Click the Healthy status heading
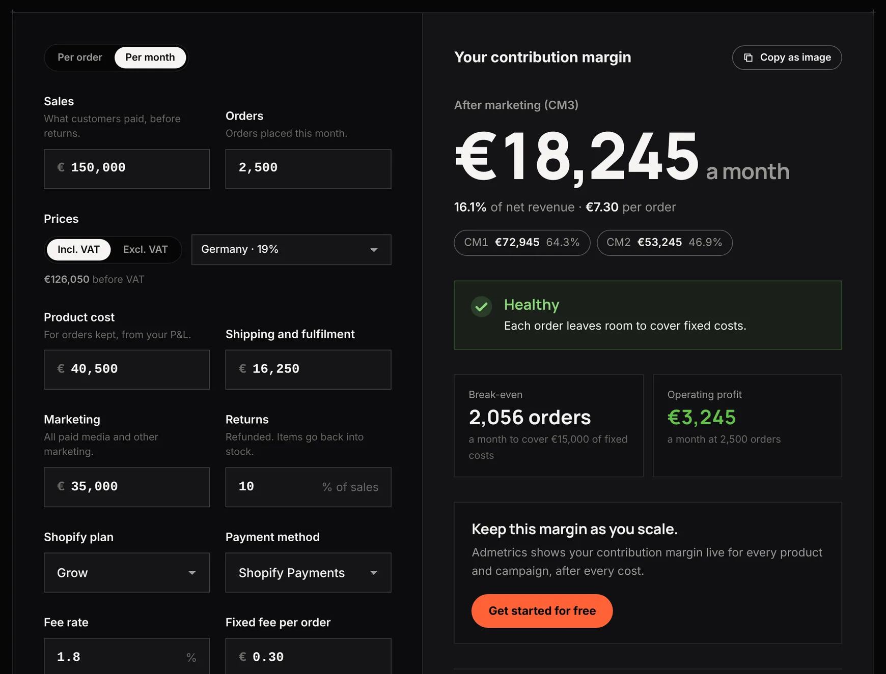The image size is (886, 674). coord(532,305)
